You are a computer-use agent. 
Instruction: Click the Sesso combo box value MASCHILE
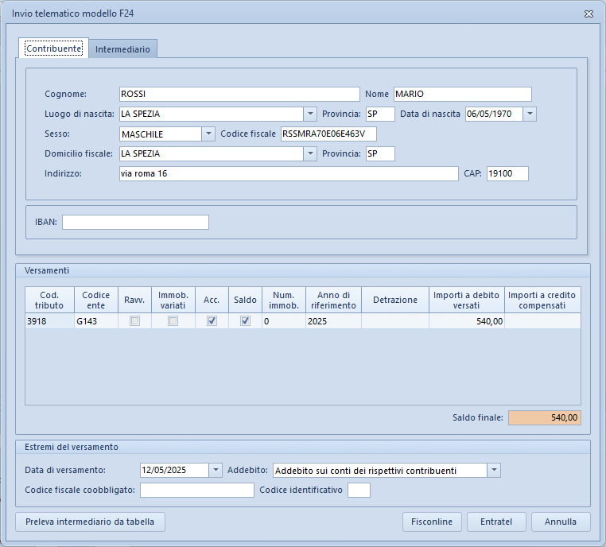[161, 134]
